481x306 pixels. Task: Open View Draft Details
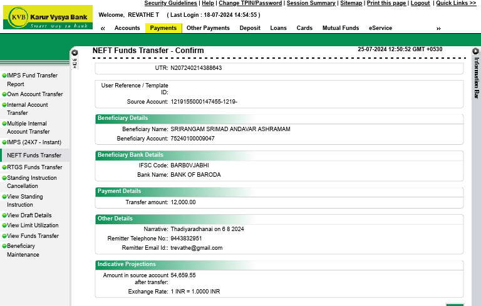(x=29, y=215)
